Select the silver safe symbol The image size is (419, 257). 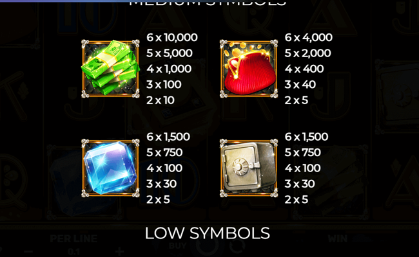249,168
